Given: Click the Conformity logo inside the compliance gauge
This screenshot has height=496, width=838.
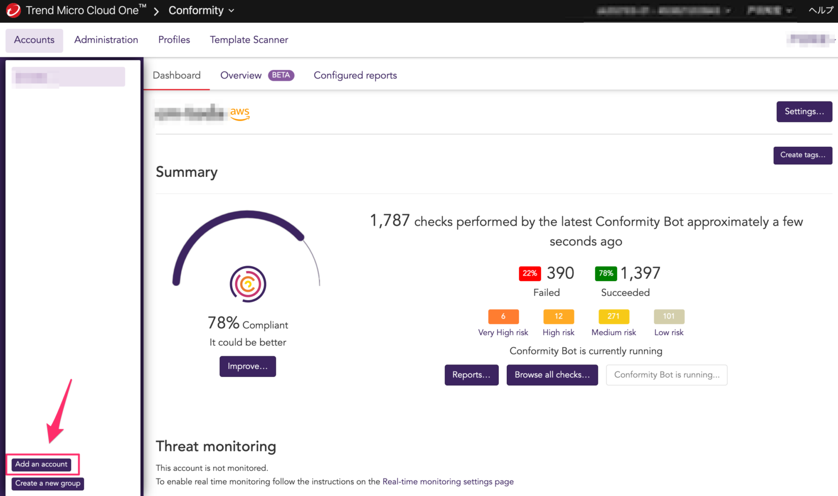Looking at the screenshot, I should (248, 284).
